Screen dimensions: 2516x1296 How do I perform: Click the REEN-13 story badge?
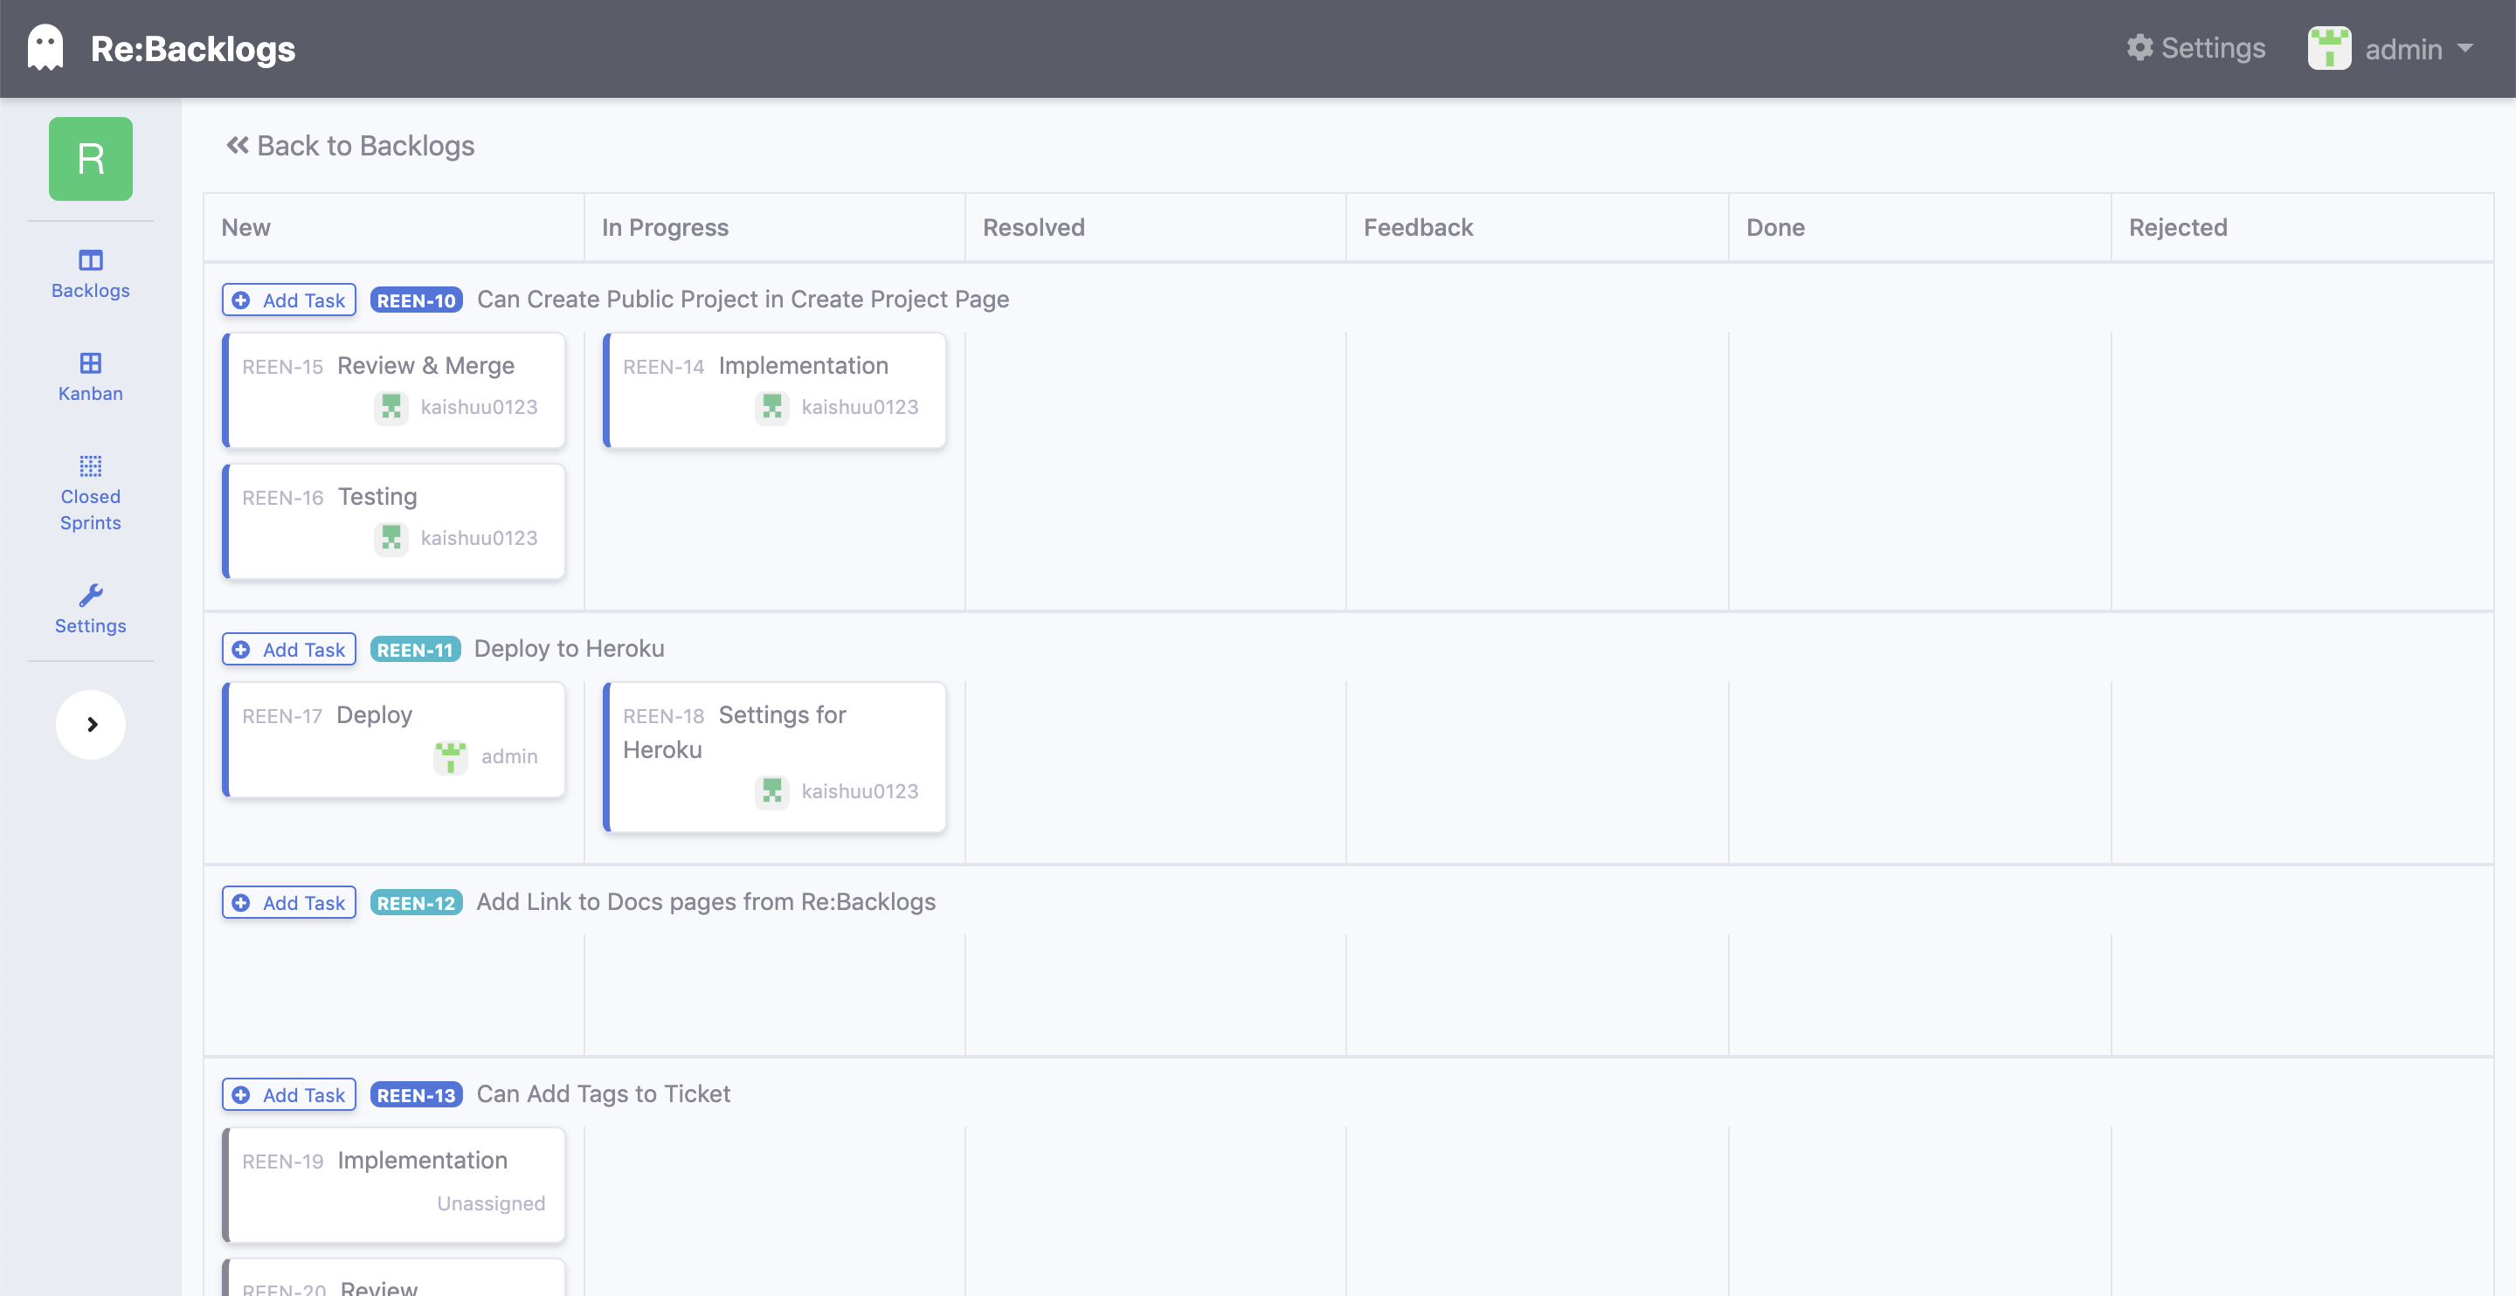click(x=416, y=1095)
